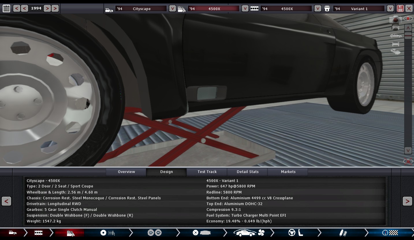
Task: Click the next page arrow beside the stats panel
Action: [x=407, y=201]
